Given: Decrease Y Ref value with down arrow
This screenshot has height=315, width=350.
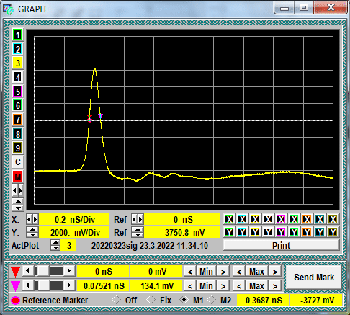Looking at the screenshot, I should point(138,235).
